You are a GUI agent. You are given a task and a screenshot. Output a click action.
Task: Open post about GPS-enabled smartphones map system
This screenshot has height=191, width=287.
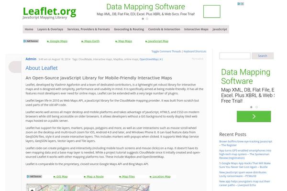(x=245, y=154)
